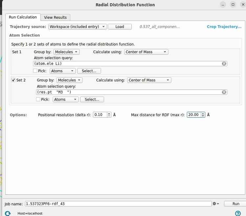Viewport: 246px width, 216px height.
Task: Click the delta r value field
Action: (100, 115)
